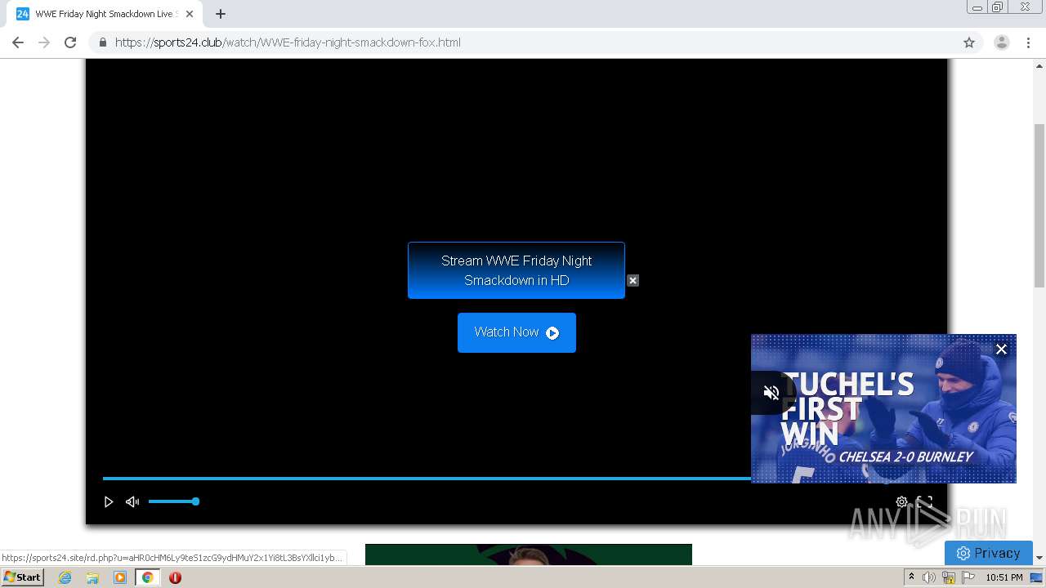Click the 10:51 PM taskbar clock
This screenshot has height=588, width=1046.
click(1004, 577)
